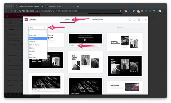Click the Layout tab in Elementor panel
The width and height of the screenshot is (171, 103).
[x=10, y=22]
